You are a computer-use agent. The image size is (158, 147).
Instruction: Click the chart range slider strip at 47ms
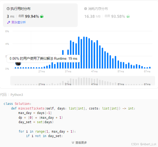click(x=94, y=84)
